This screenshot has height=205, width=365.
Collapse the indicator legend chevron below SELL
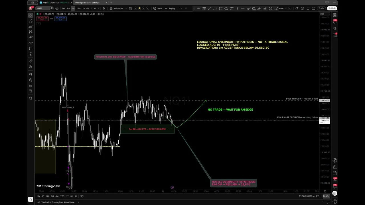38,24
